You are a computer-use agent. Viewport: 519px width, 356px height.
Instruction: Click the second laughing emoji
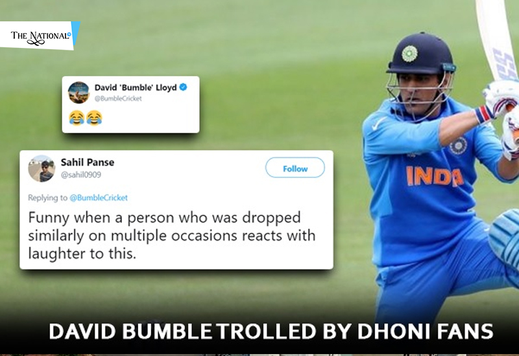click(94, 118)
